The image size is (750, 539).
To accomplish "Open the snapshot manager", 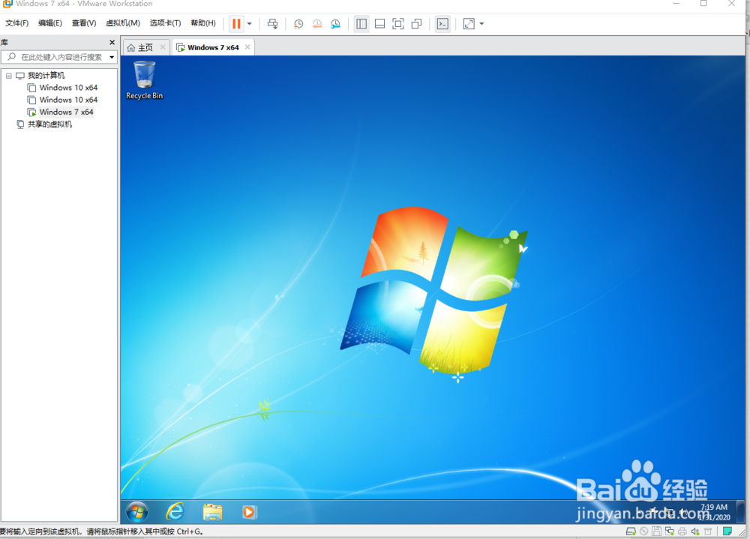I will (x=335, y=23).
